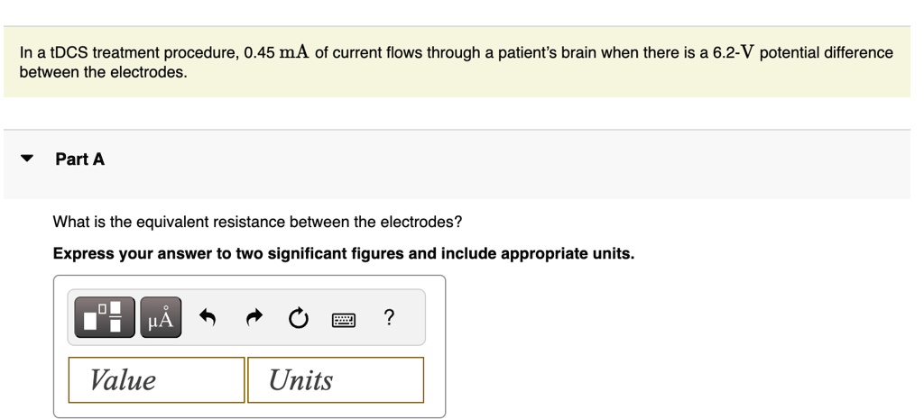
Task: Collapse Part A using the black triangle
Action: [26, 159]
